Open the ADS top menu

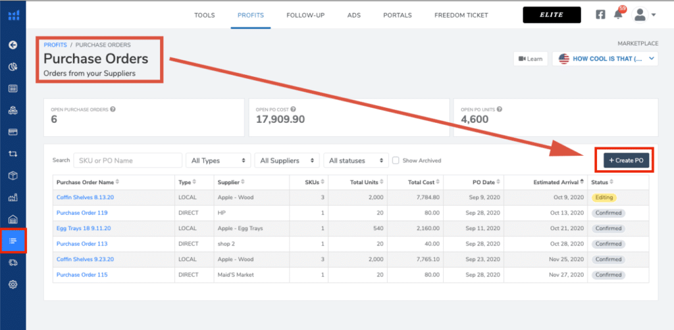(x=353, y=16)
